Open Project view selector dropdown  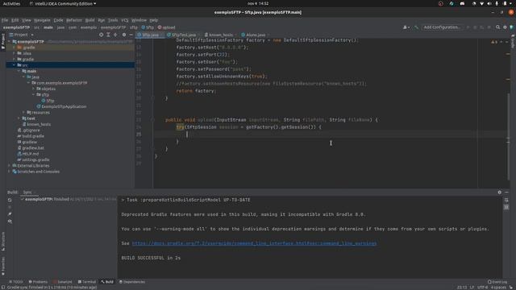pos(22,35)
